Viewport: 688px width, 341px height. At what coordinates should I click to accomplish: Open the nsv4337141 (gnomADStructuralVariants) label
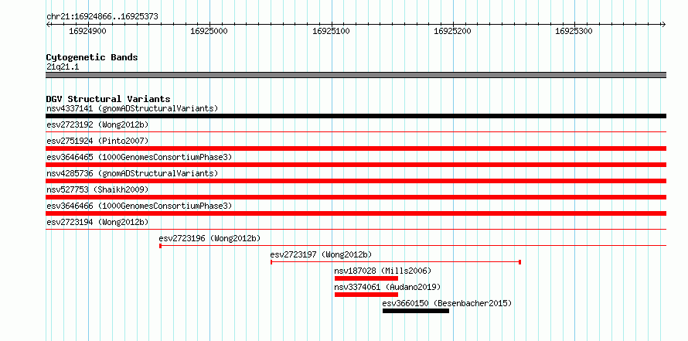click(132, 108)
